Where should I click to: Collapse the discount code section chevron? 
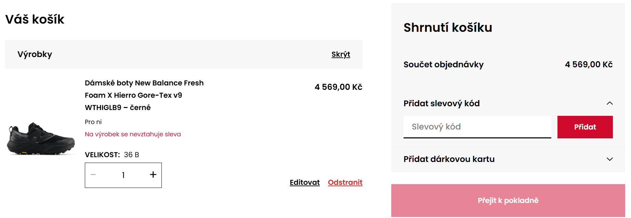(609, 103)
